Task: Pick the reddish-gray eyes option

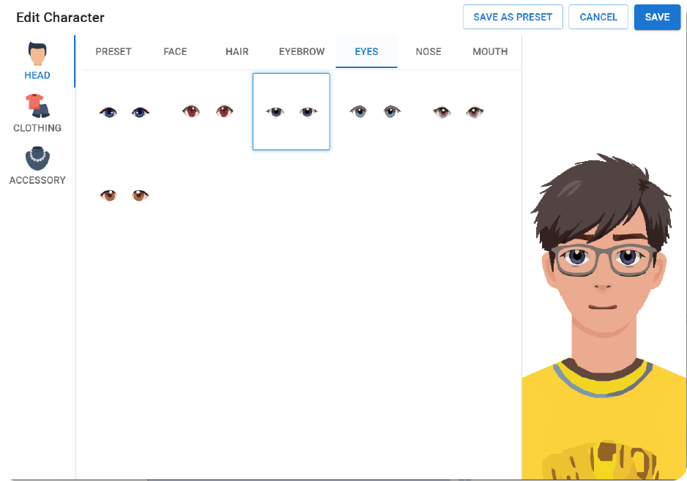Action: coord(458,112)
